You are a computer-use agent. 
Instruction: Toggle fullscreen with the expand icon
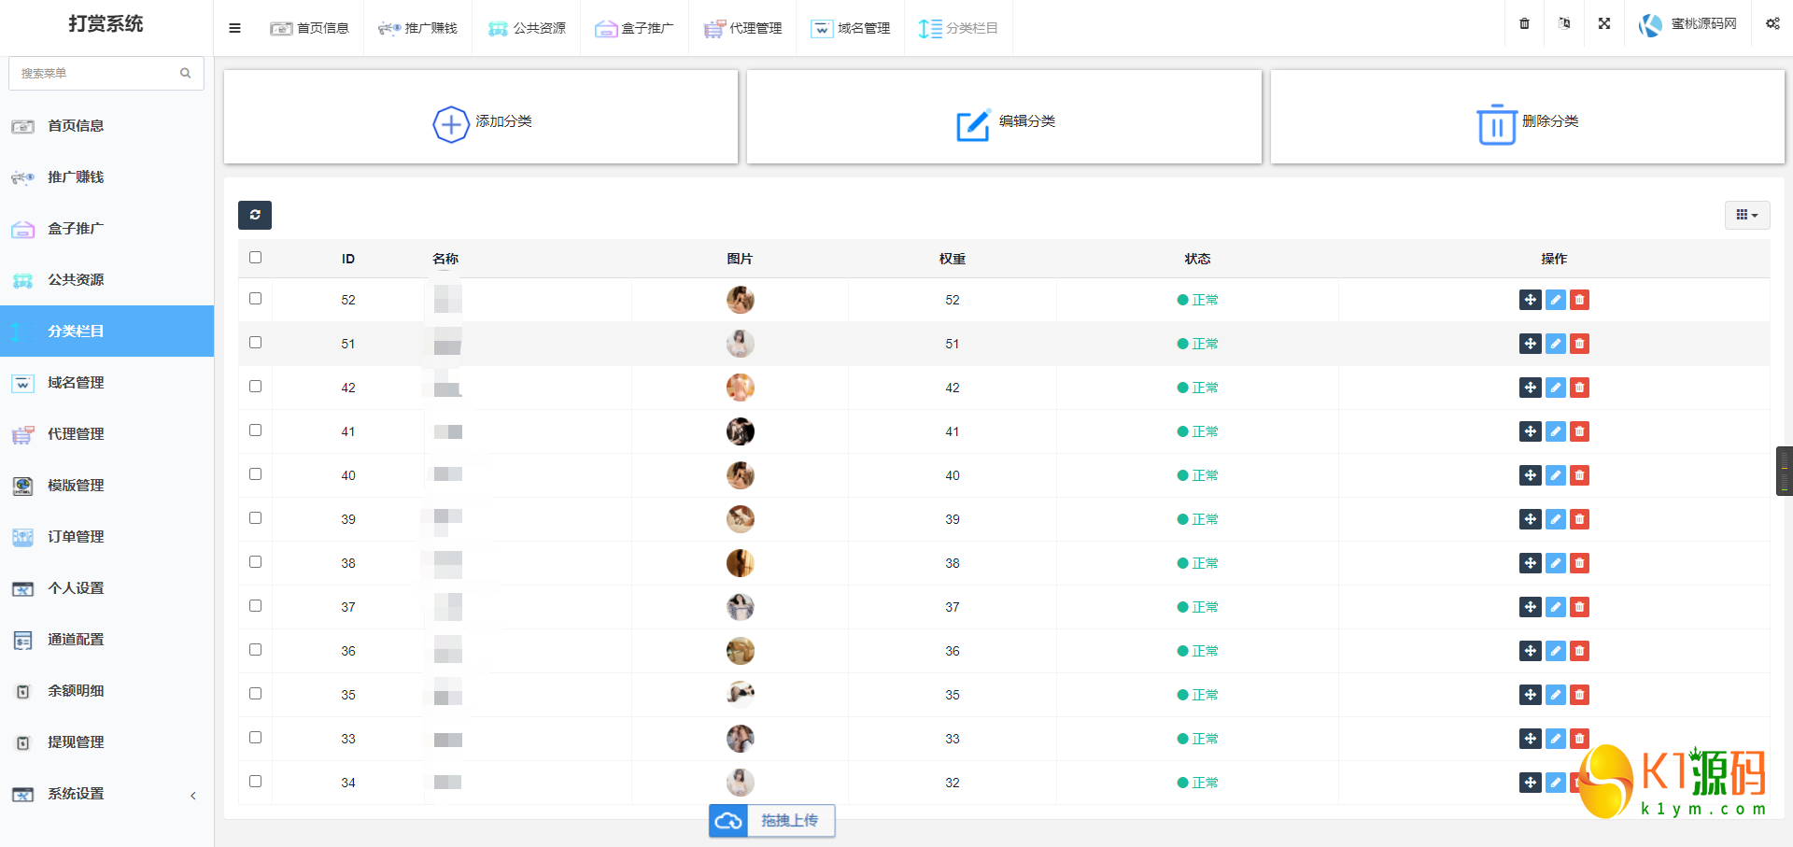[x=1604, y=24]
